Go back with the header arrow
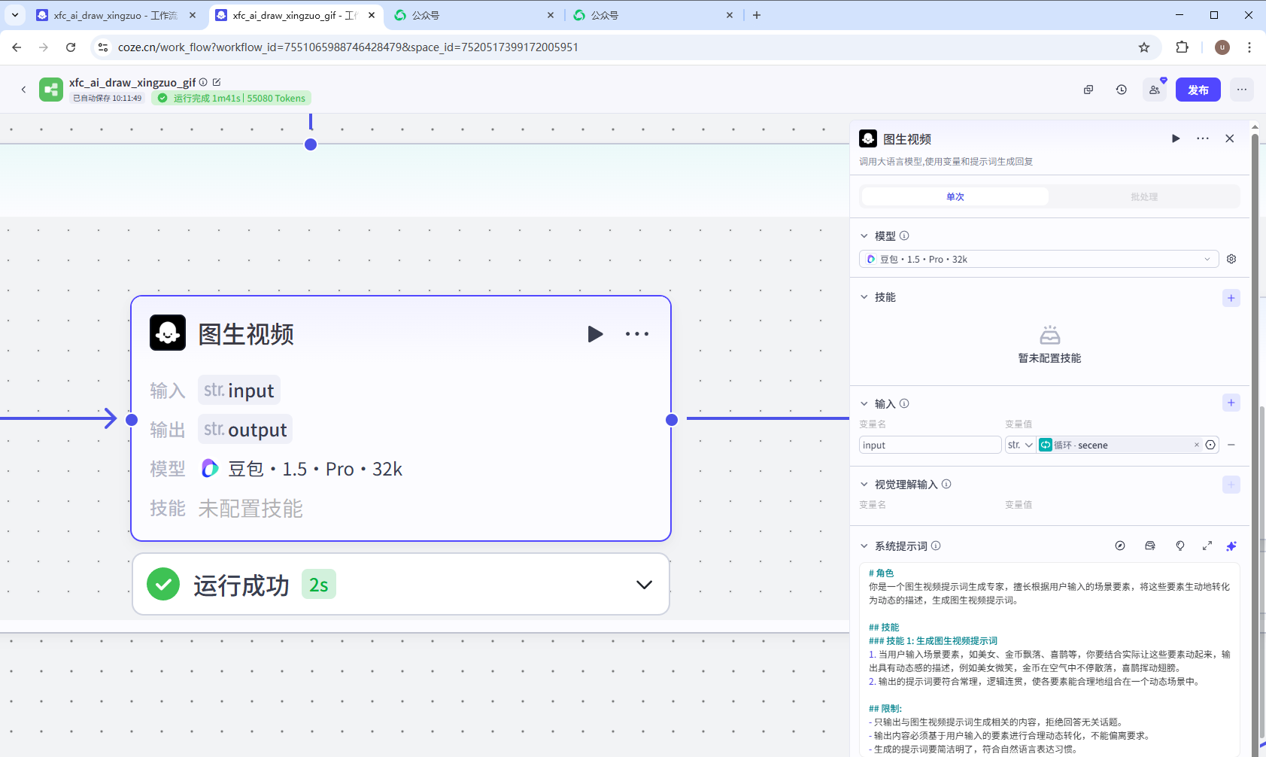The height and width of the screenshot is (757, 1266). coord(23,90)
